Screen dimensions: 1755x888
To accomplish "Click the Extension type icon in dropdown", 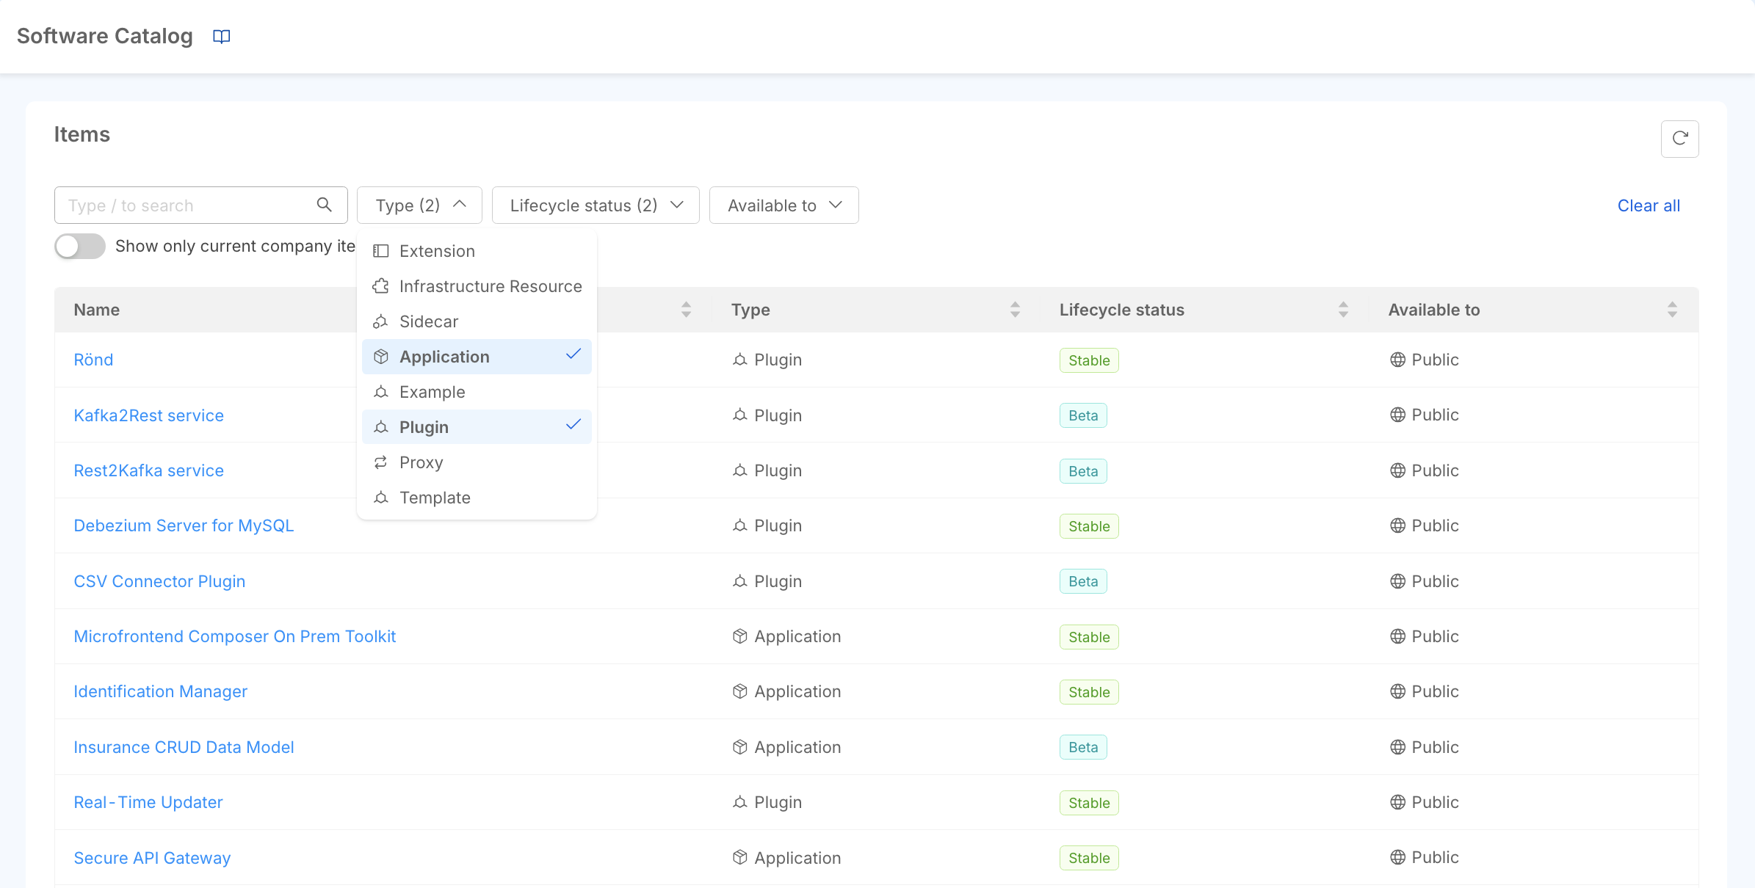I will [380, 252].
